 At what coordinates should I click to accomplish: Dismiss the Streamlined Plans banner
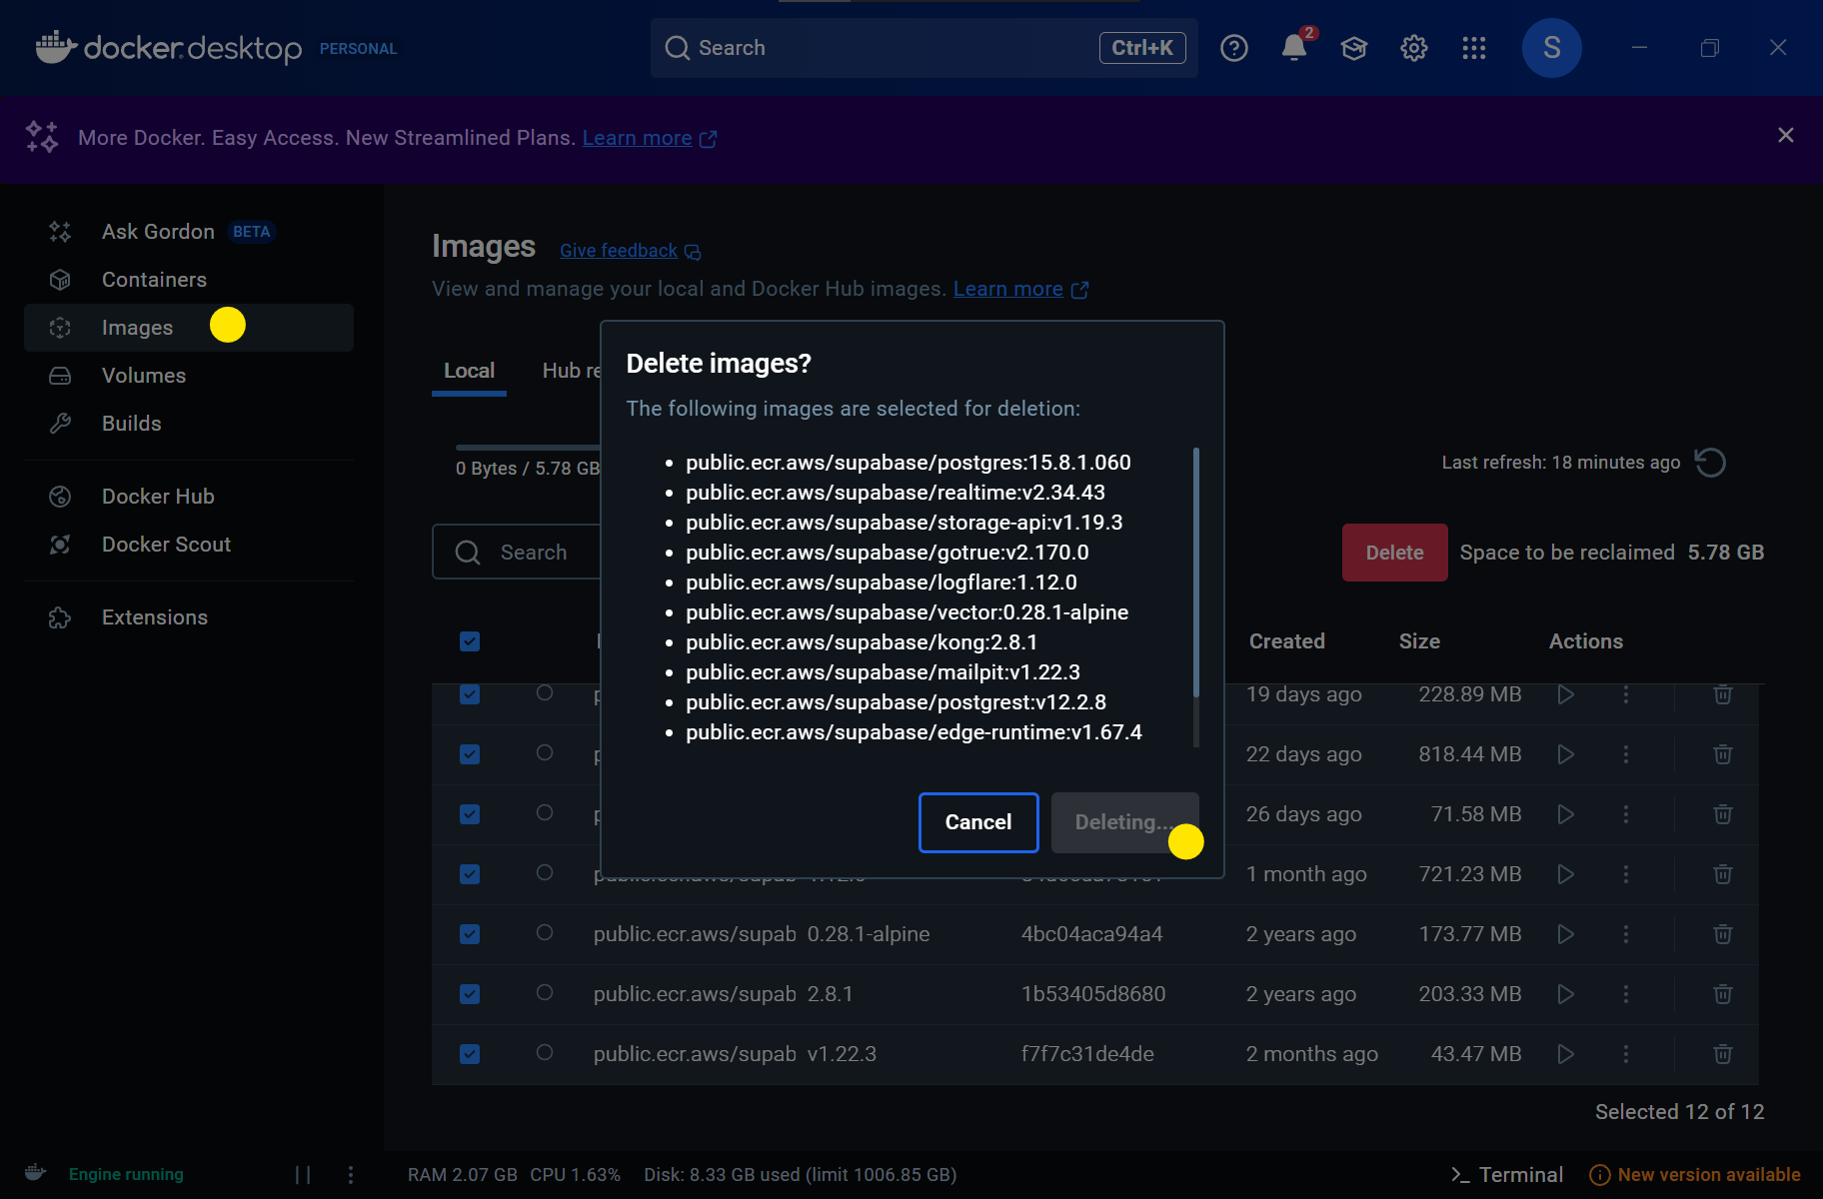[1786, 135]
